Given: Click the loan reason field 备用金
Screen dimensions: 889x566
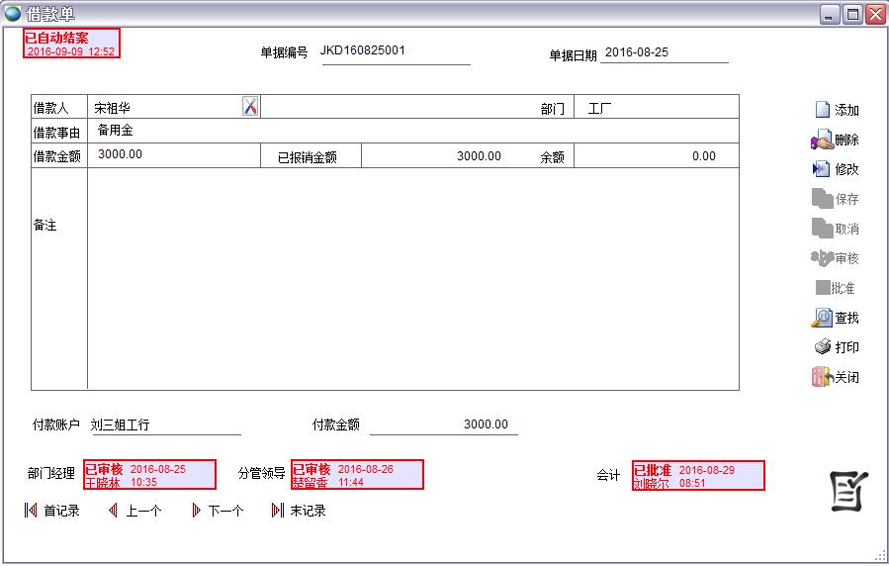Looking at the screenshot, I should coord(412,131).
